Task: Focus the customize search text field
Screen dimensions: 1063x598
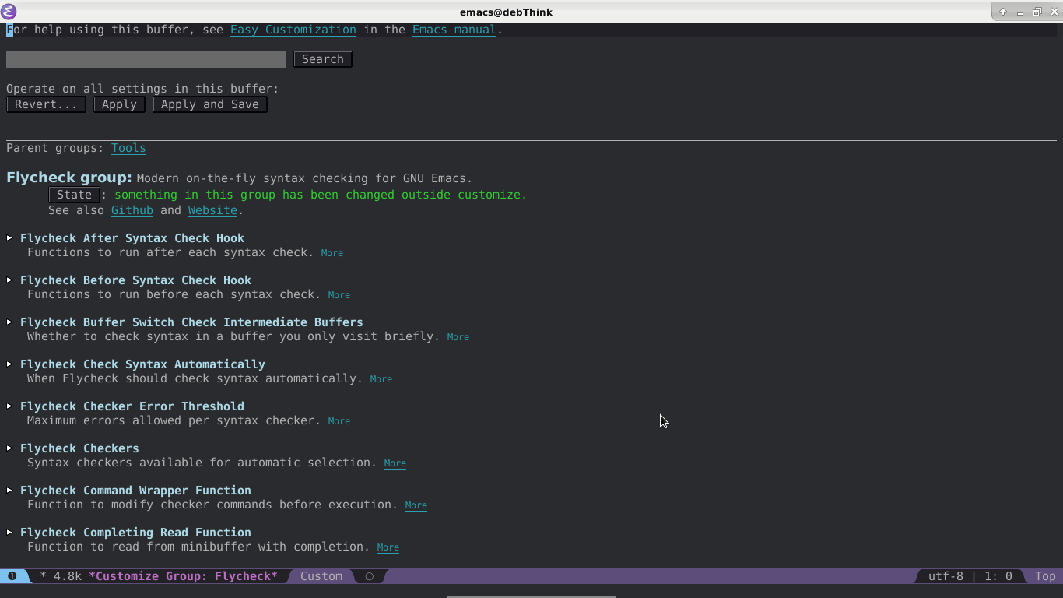Action: point(146,59)
